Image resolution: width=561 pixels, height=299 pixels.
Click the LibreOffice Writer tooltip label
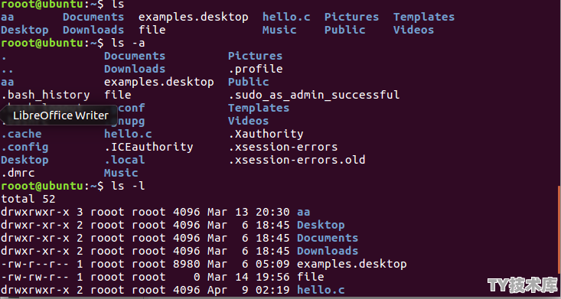point(60,115)
